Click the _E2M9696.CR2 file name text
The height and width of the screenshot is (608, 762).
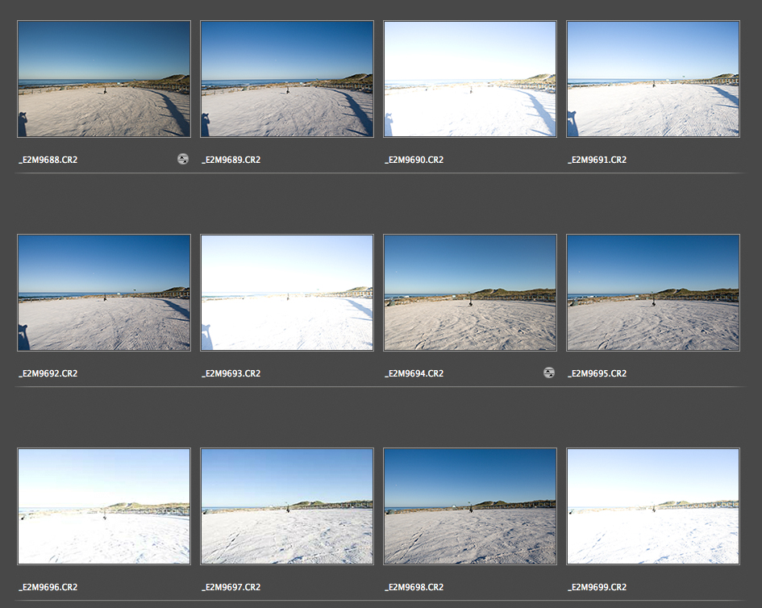[x=48, y=588]
